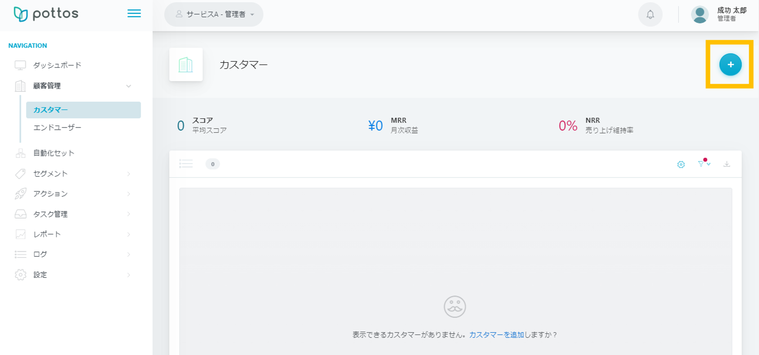Open レポート menu item

(47, 234)
